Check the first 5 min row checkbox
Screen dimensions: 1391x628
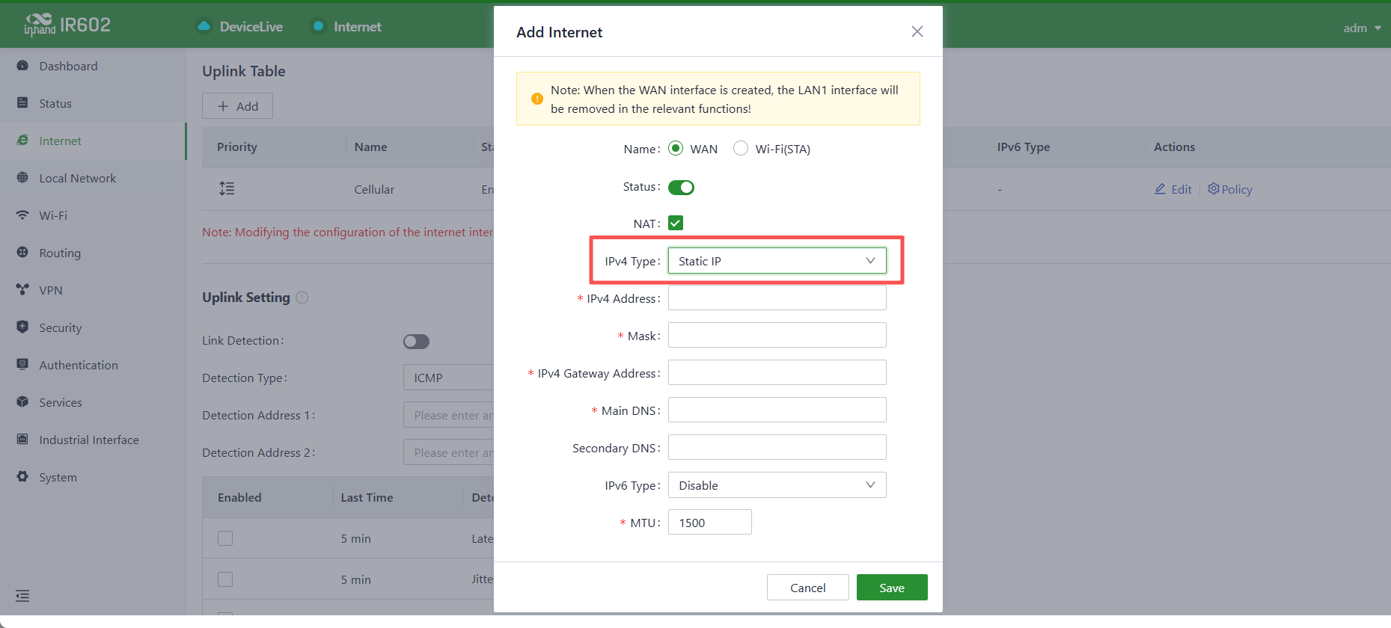click(x=225, y=538)
